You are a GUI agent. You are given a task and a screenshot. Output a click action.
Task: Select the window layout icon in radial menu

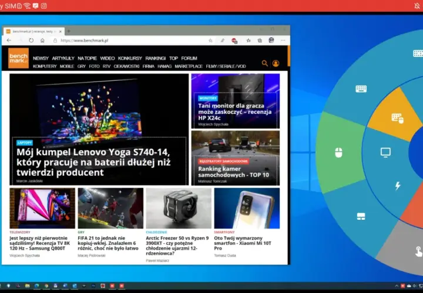(361, 216)
